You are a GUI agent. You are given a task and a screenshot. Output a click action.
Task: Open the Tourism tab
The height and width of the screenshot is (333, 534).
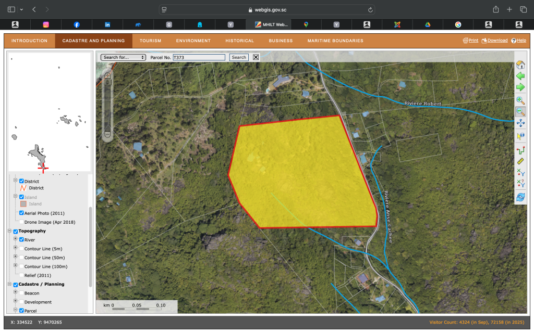(x=150, y=41)
